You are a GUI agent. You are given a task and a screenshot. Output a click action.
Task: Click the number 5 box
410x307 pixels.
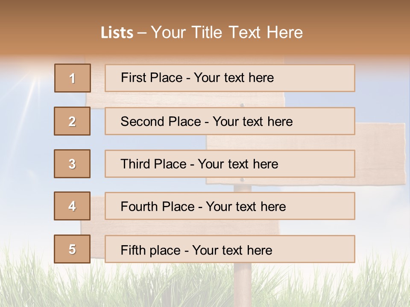[x=72, y=249]
